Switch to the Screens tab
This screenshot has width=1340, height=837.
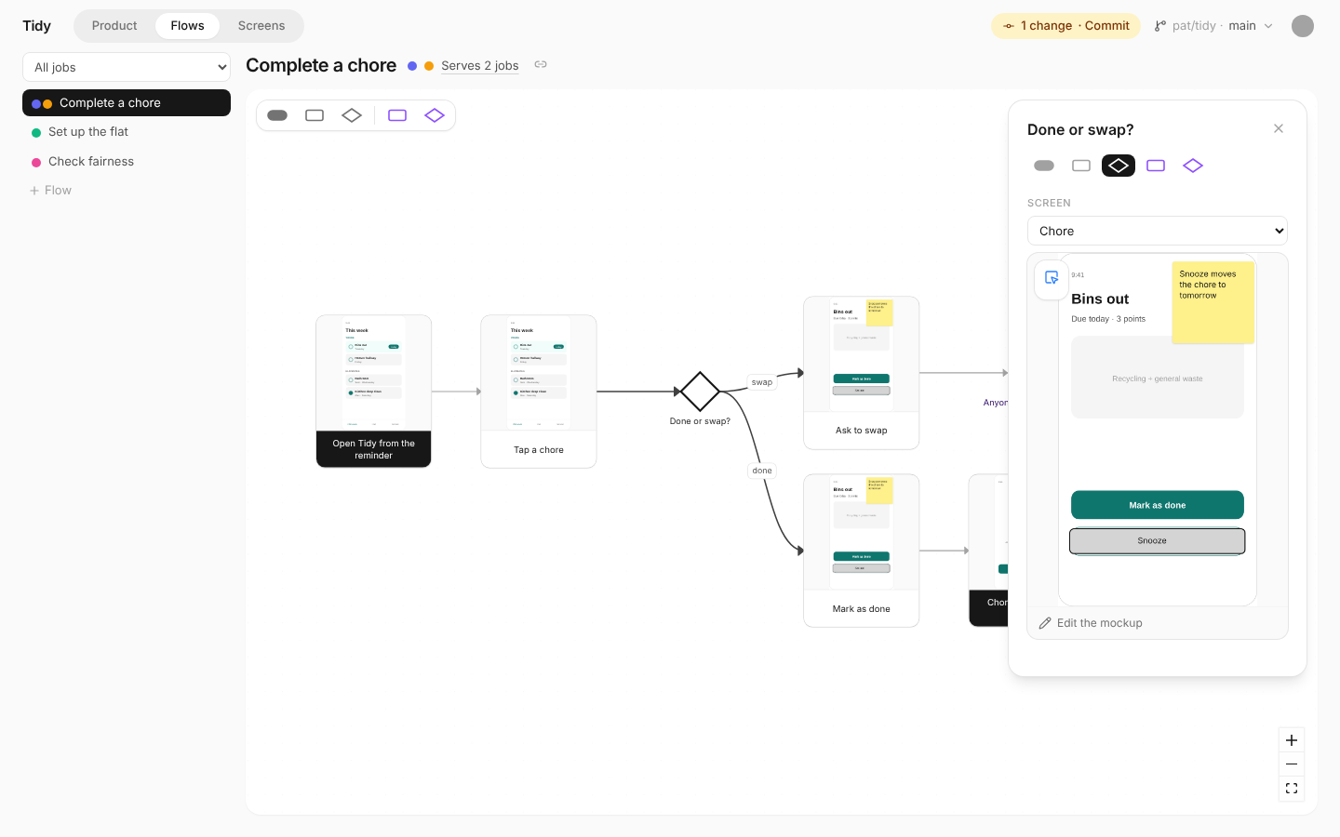coord(261,26)
